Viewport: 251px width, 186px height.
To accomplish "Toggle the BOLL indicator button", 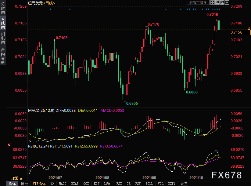I will click(149, 184).
